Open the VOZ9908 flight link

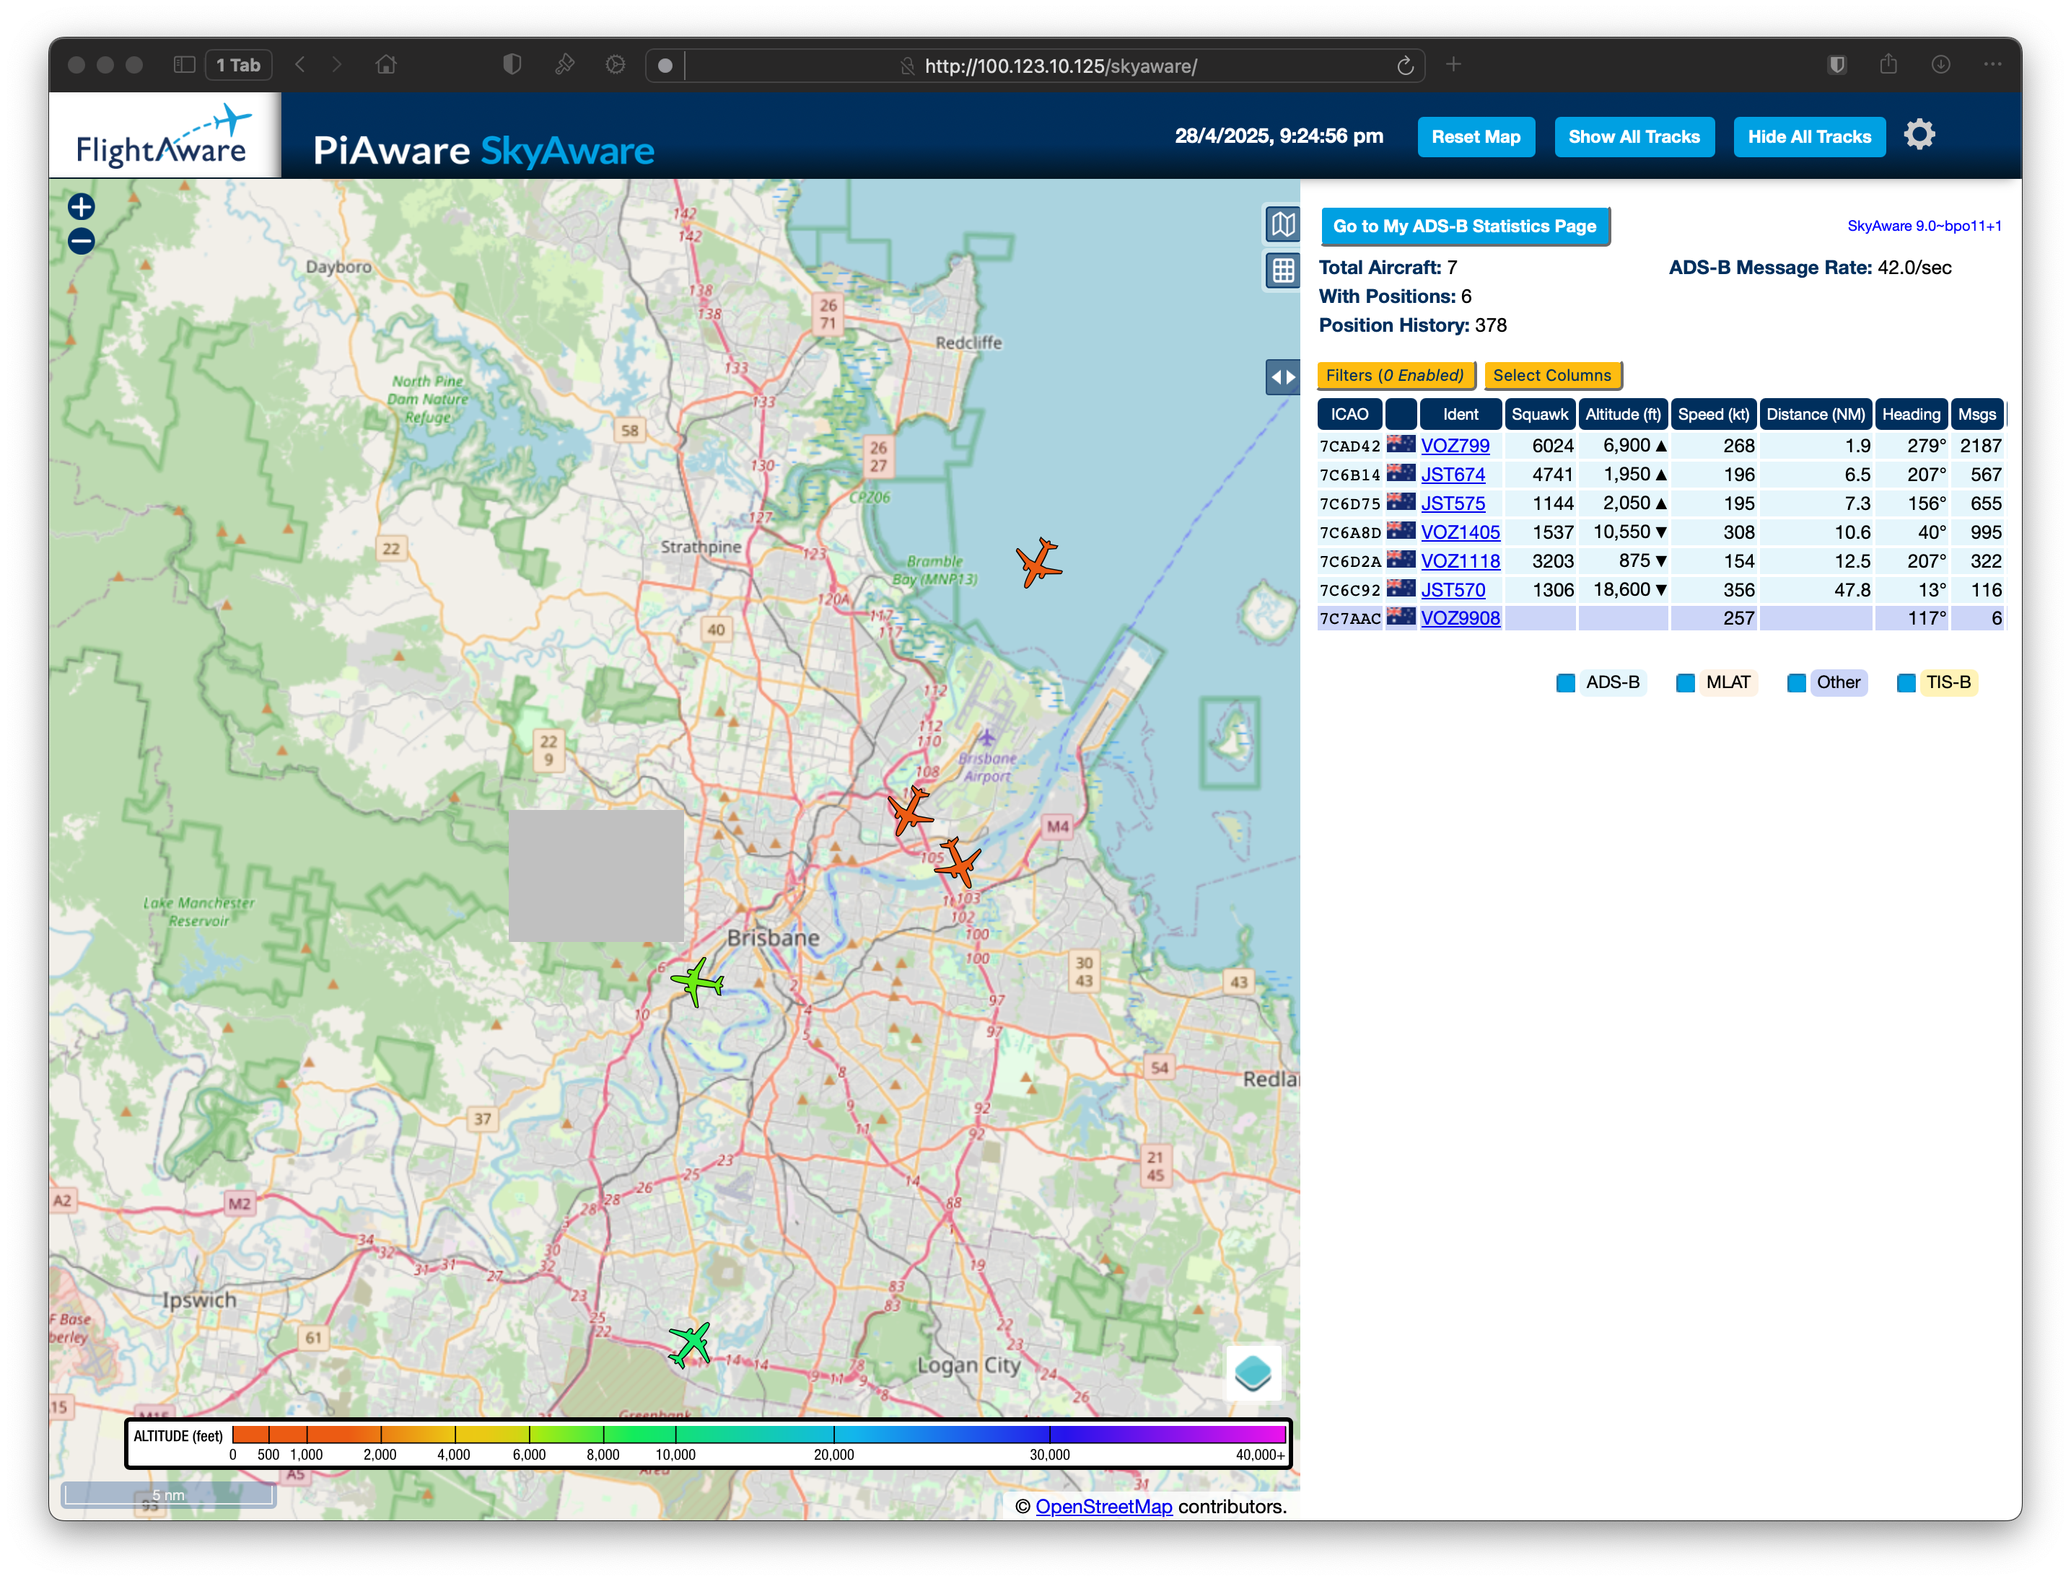(1460, 618)
